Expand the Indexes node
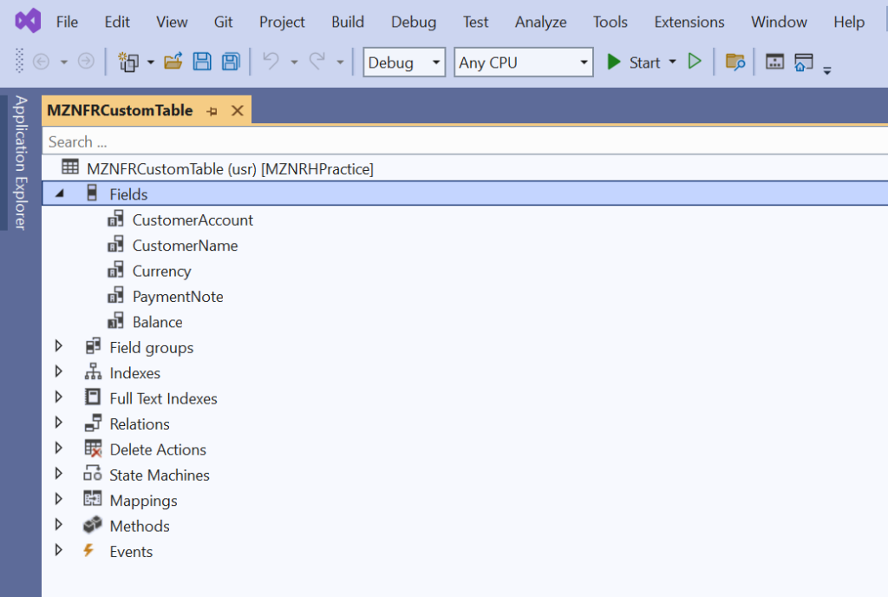This screenshot has width=888, height=597. coord(58,371)
